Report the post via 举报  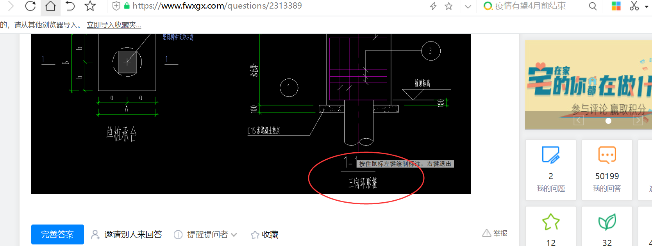pyautogui.click(x=495, y=233)
